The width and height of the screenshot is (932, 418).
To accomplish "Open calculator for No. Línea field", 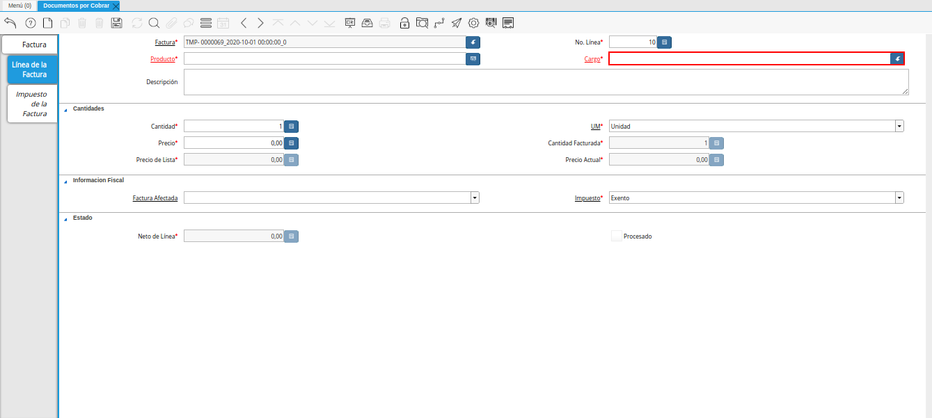I will [665, 42].
